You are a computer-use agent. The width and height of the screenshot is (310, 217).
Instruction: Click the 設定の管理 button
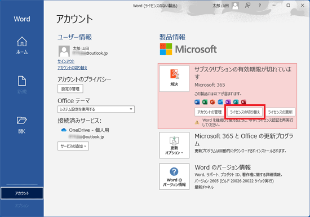coord(70,88)
